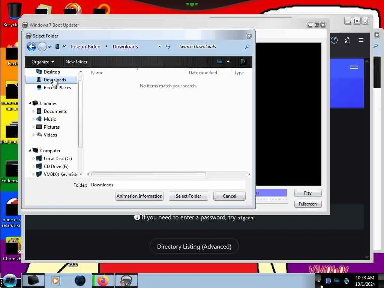The width and height of the screenshot is (384, 288).
Task: Click the Select Folder button
Action: (188, 196)
